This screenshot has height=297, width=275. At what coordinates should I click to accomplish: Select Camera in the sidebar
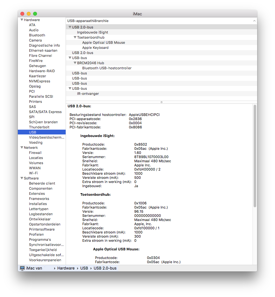click(35, 40)
